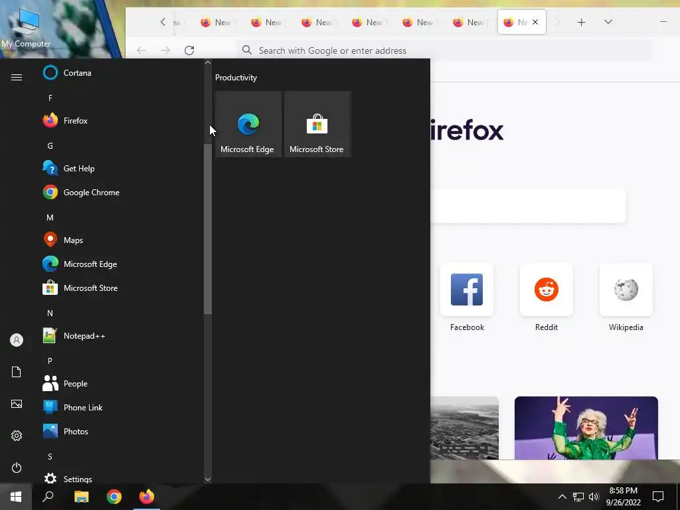Viewport: 680px width, 510px height.
Task: Open Pictures from the Start sidebar
Action: coord(17,404)
